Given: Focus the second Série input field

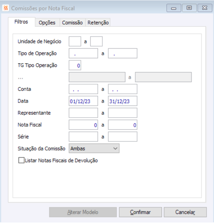Looking at the screenshot, I should pyautogui.click(x=122, y=137).
